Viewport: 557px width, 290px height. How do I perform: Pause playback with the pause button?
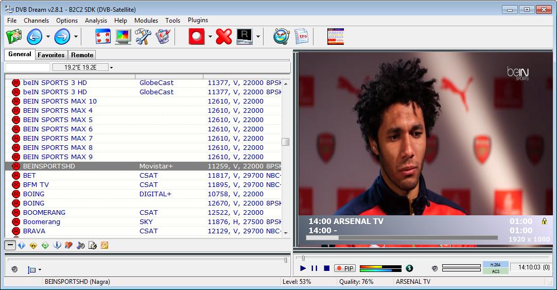coord(315,268)
